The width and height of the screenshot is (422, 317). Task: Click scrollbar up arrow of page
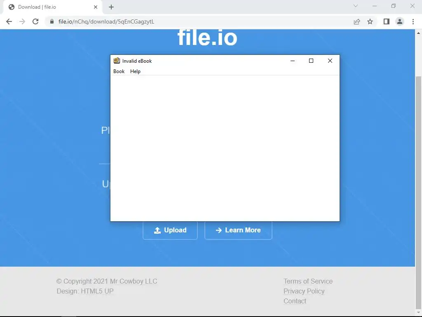pyautogui.click(x=419, y=33)
